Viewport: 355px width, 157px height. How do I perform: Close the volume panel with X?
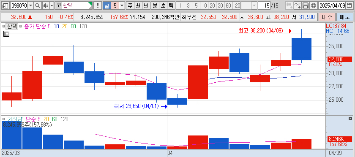(x=350, y=118)
